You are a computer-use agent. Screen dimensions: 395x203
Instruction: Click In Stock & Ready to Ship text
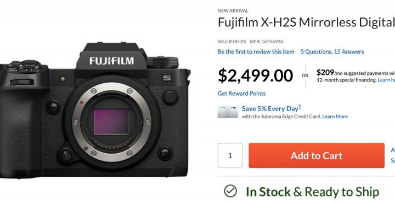pyautogui.click(x=312, y=192)
